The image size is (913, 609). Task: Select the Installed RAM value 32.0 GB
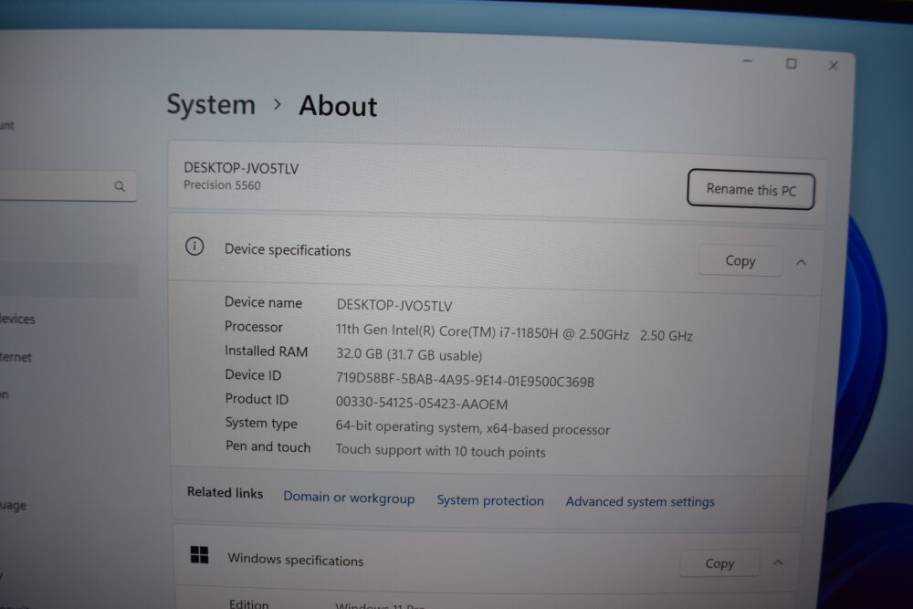(x=409, y=355)
